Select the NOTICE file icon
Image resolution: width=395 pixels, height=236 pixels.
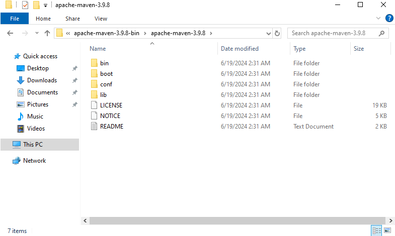pos(94,116)
